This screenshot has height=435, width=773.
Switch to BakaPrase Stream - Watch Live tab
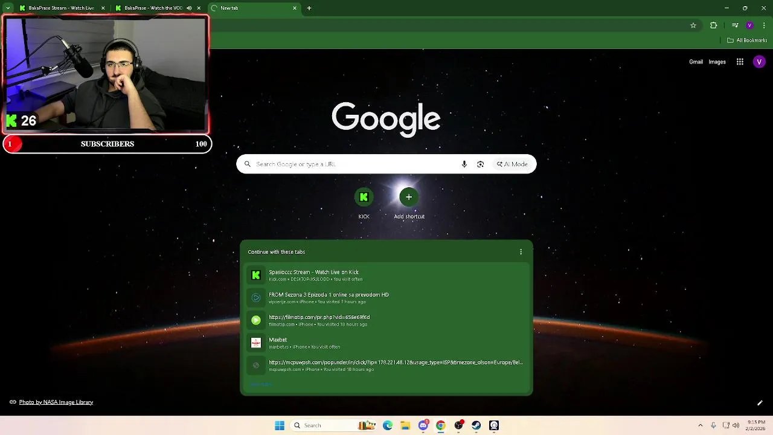pos(62,8)
